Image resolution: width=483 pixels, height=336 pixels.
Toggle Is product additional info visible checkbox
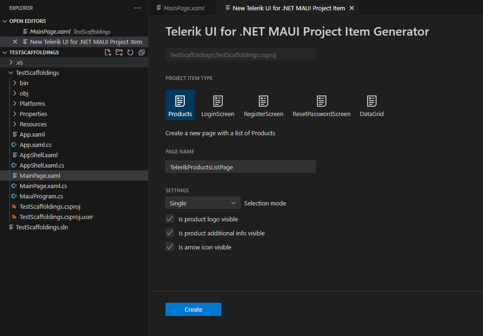[170, 233]
